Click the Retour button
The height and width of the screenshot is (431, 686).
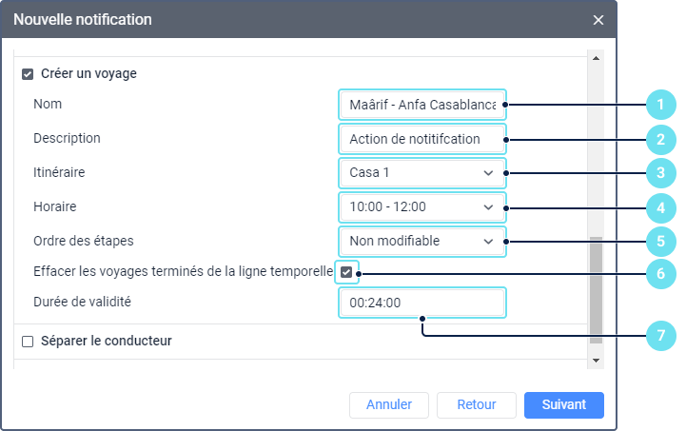click(x=477, y=405)
